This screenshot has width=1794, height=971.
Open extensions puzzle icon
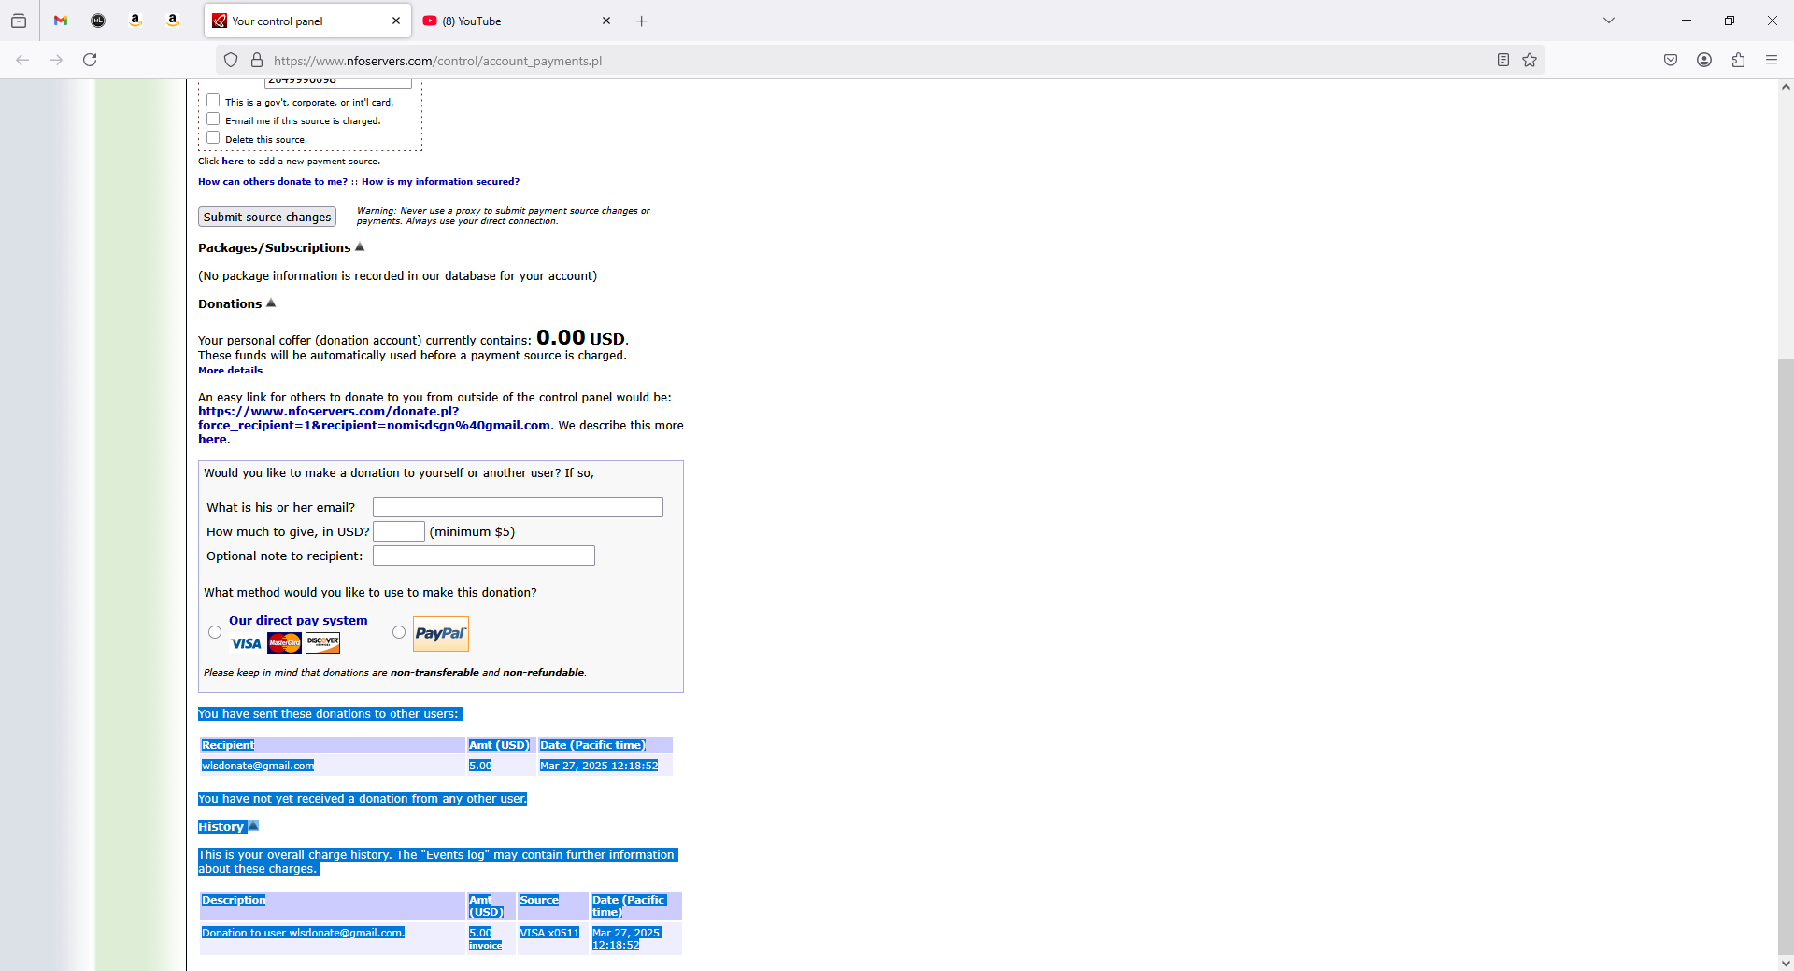pos(1738,60)
